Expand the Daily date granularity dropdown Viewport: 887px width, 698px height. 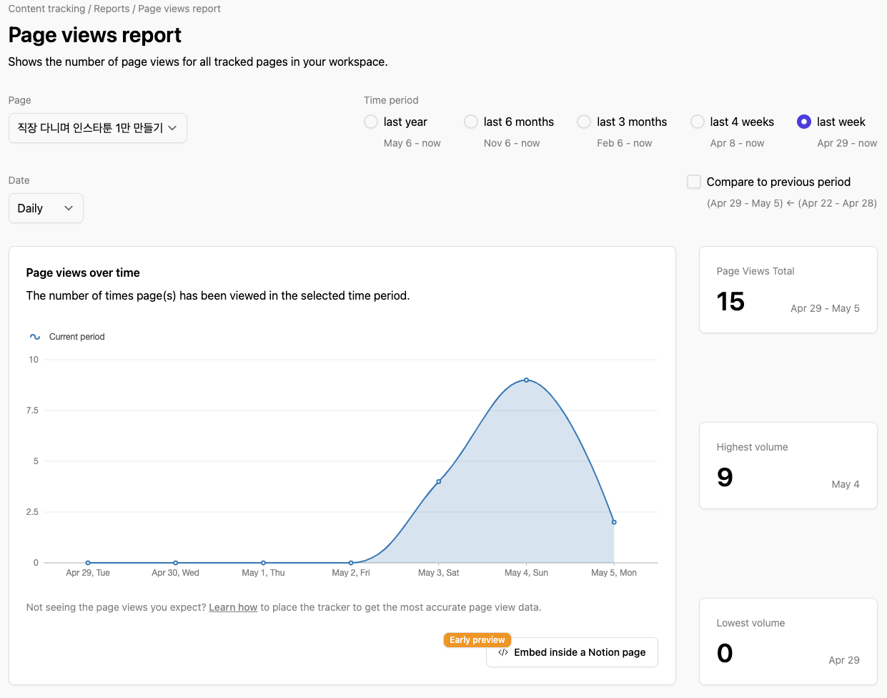pos(46,208)
